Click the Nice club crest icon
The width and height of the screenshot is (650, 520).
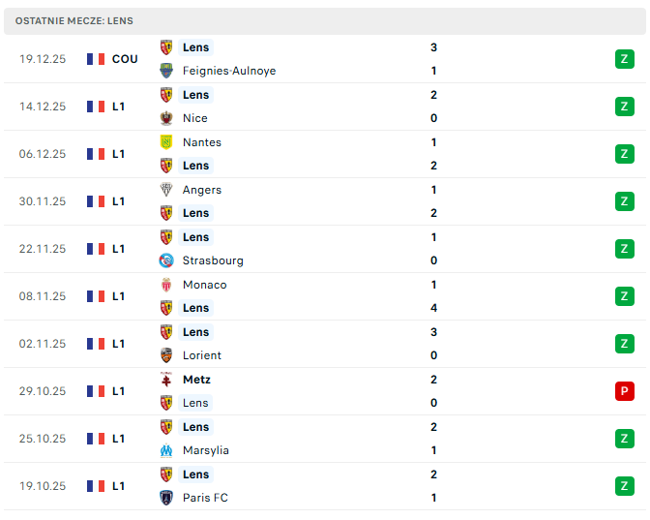166,118
